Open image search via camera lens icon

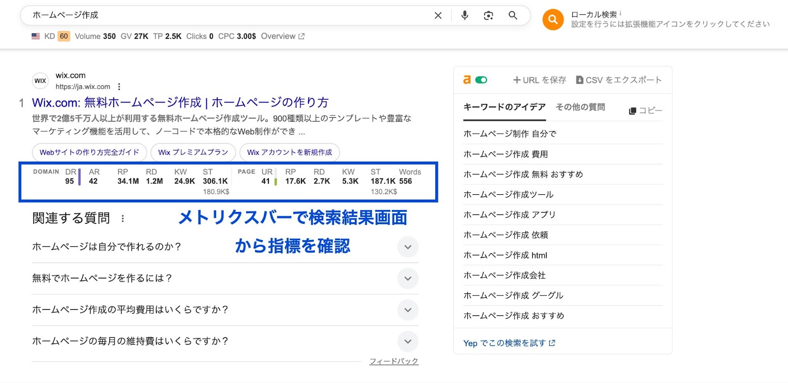tap(489, 15)
